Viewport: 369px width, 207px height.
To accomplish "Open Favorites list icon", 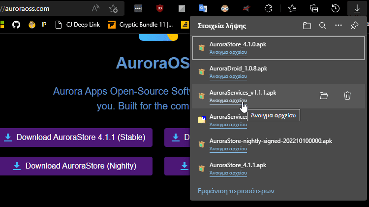I will pos(292,9).
